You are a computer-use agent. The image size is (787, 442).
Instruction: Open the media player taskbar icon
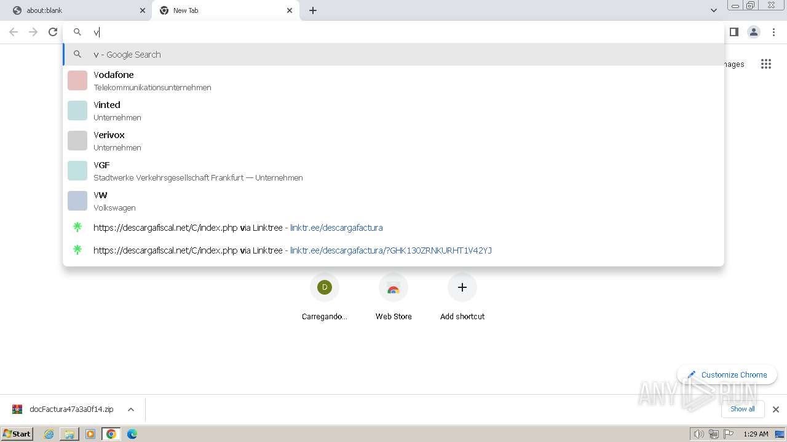90,434
